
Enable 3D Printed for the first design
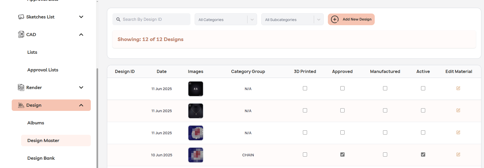(305, 88)
